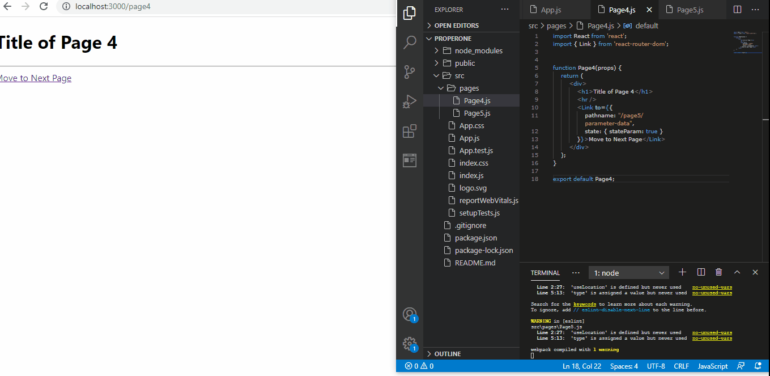Click the browser address bar URL
Image resolution: width=770 pixels, height=376 pixels.
tap(113, 7)
